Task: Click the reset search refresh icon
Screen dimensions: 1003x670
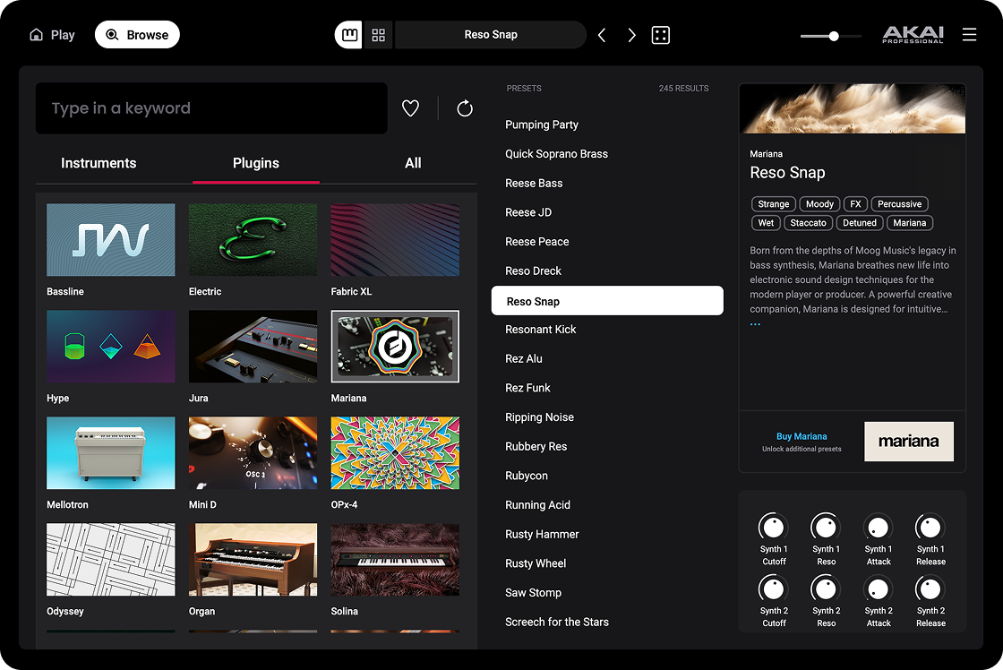Action: tap(464, 108)
